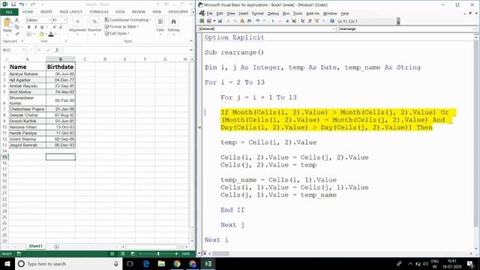Click Undo in Excel quick access toolbar

click(22, 4)
